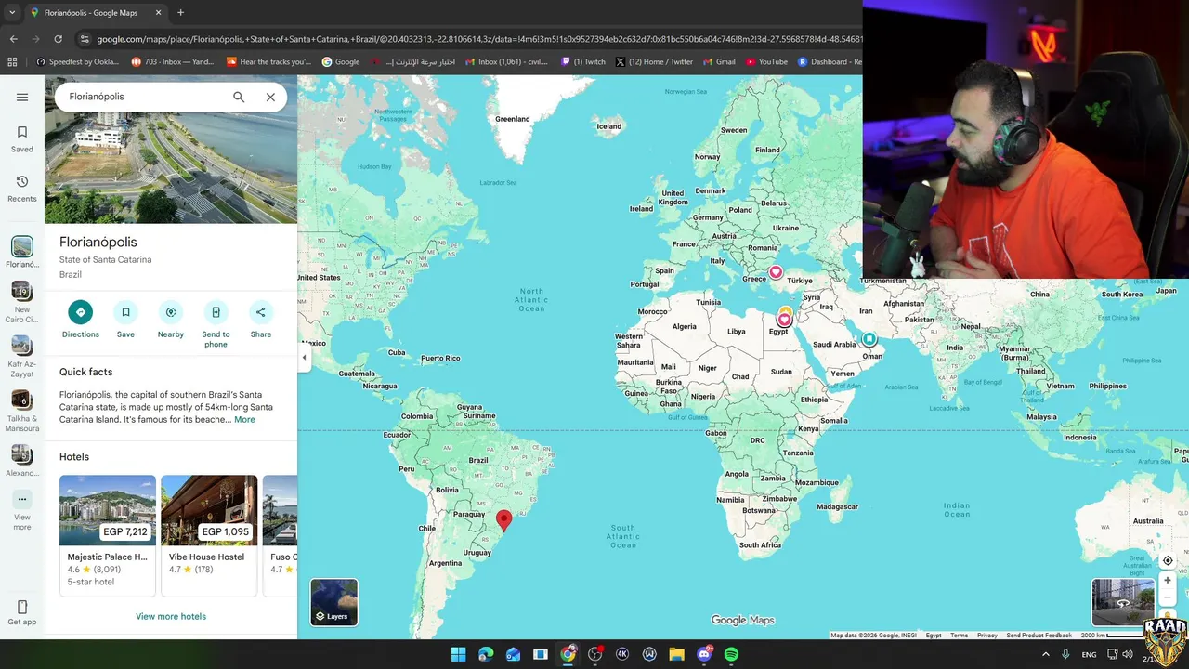
Task: Open the YouTube bookmark
Action: [x=766, y=62]
